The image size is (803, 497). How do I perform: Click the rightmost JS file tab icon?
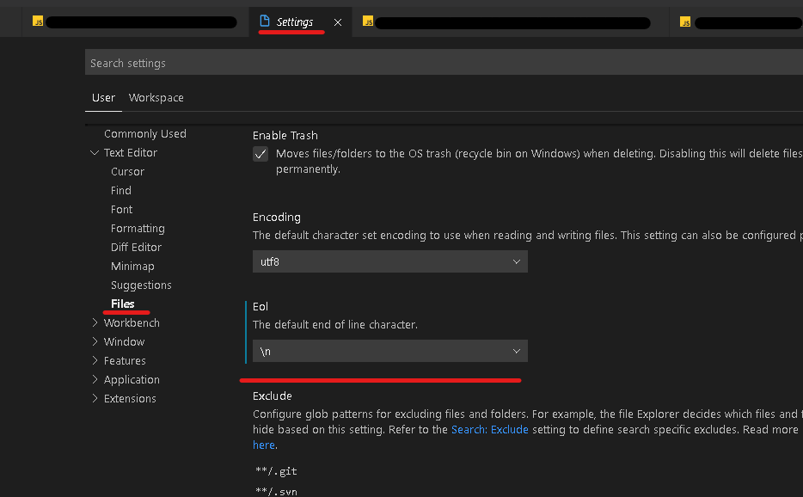[x=685, y=21]
